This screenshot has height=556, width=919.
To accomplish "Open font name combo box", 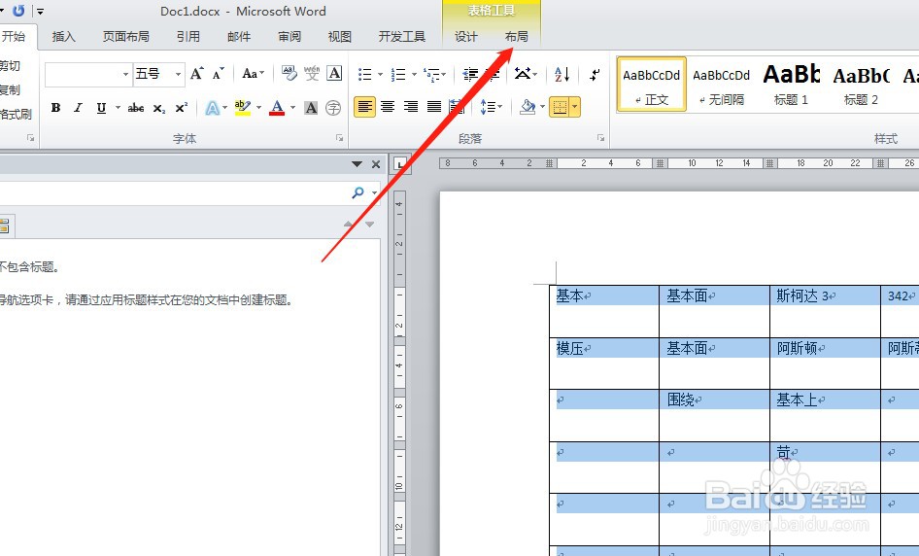I will [x=88, y=74].
